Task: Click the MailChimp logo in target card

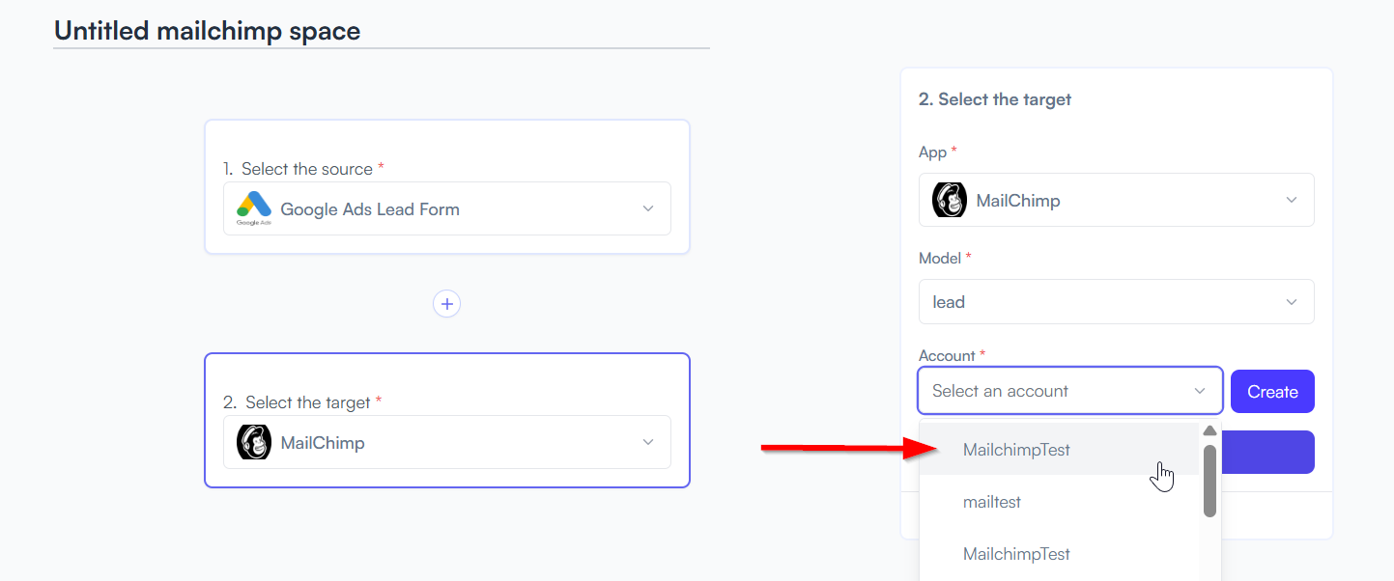Action: (254, 442)
